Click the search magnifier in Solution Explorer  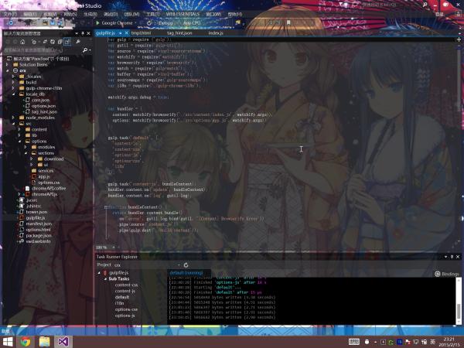pyautogui.click(x=85, y=50)
